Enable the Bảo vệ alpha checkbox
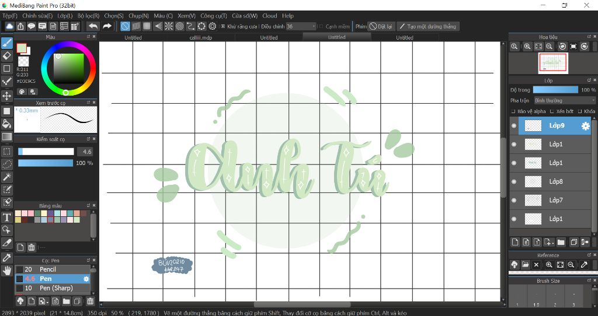This screenshot has width=598, height=316. click(513, 111)
